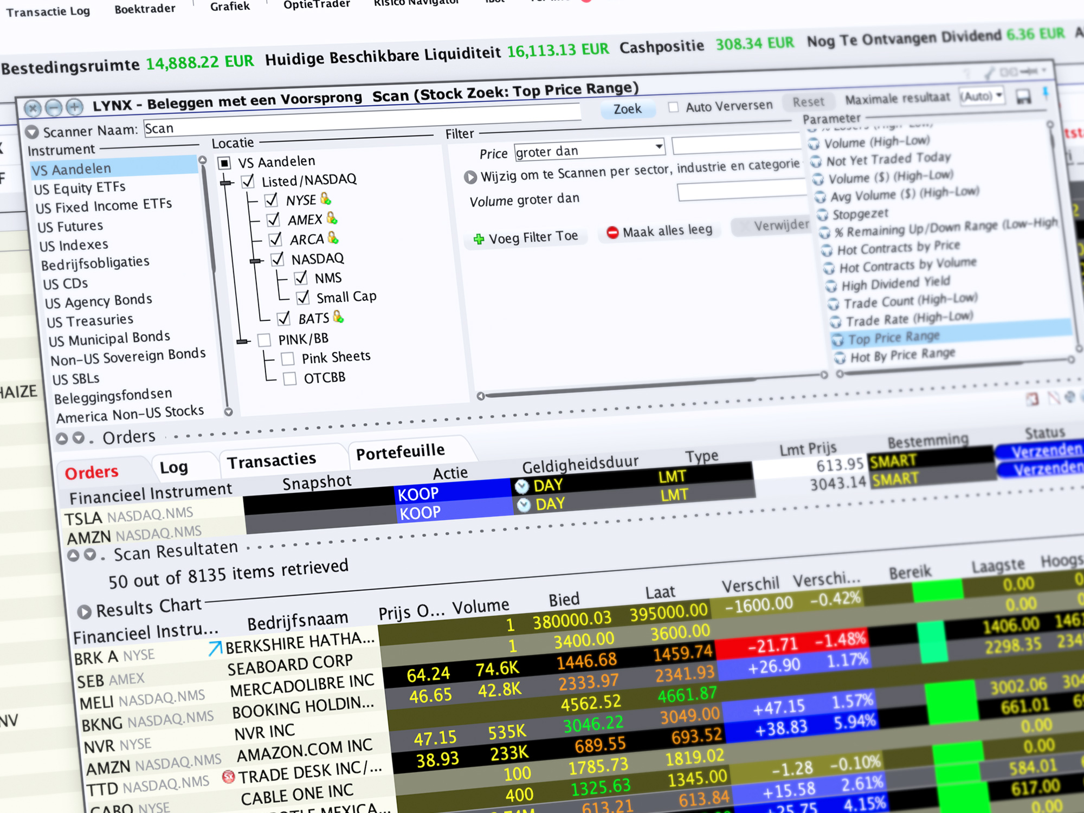Select US Futures in instrument list
This screenshot has width=1084, height=813.
coord(70,226)
